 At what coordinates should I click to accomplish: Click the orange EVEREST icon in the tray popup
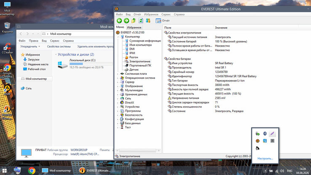coord(257,141)
